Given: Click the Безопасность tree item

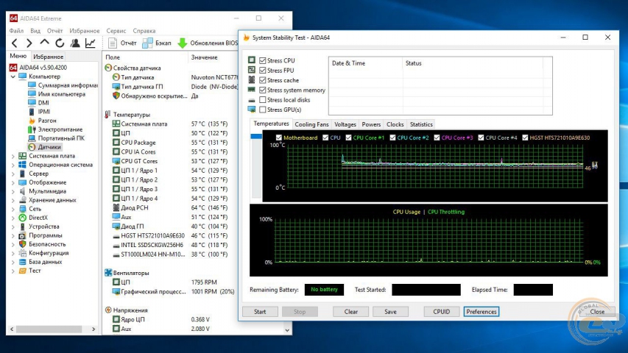Looking at the screenshot, I should (x=43, y=244).
